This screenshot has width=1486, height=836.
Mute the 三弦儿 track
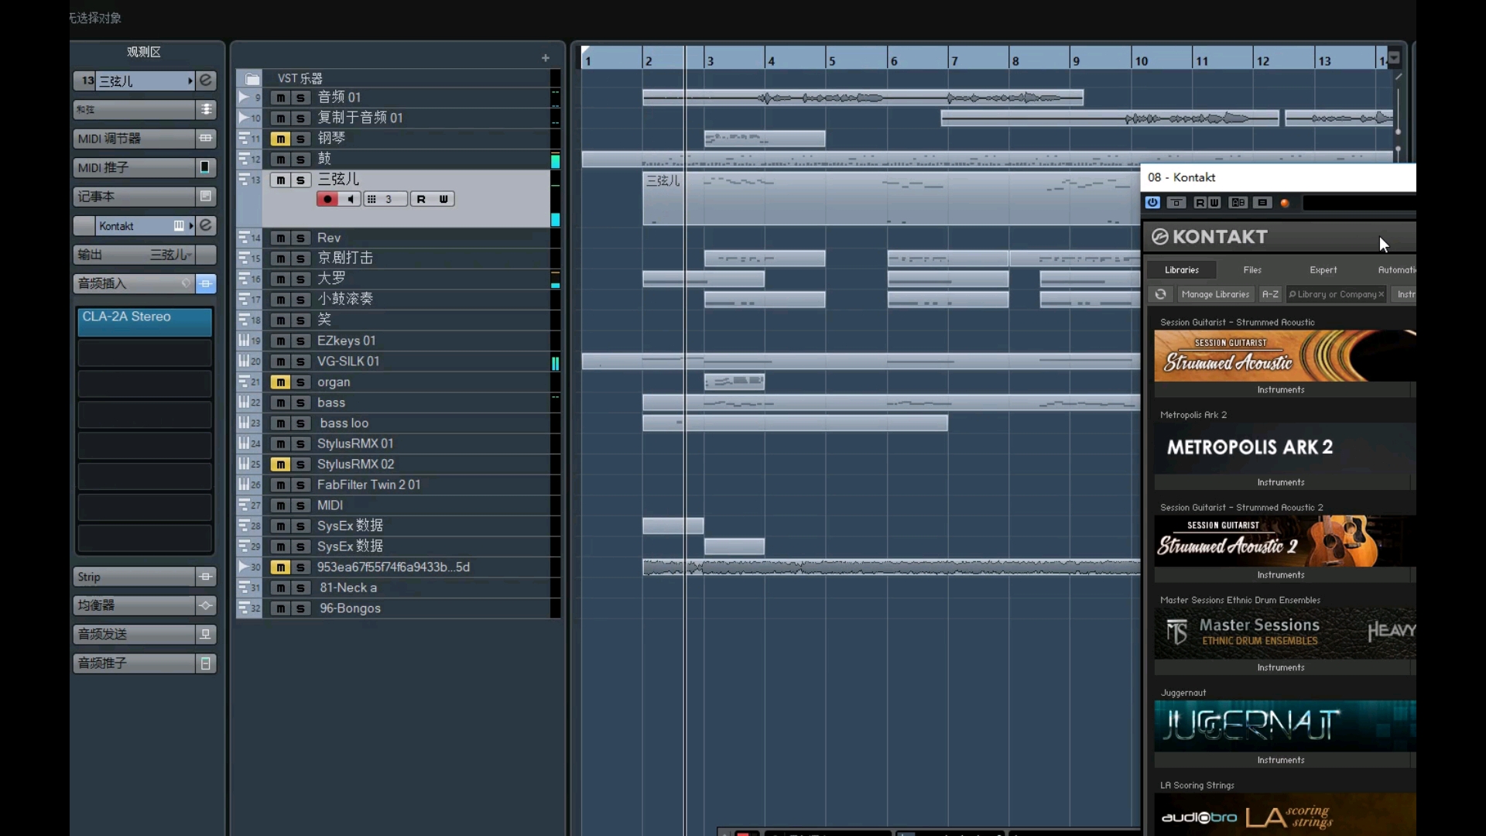(x=280, y=180)
